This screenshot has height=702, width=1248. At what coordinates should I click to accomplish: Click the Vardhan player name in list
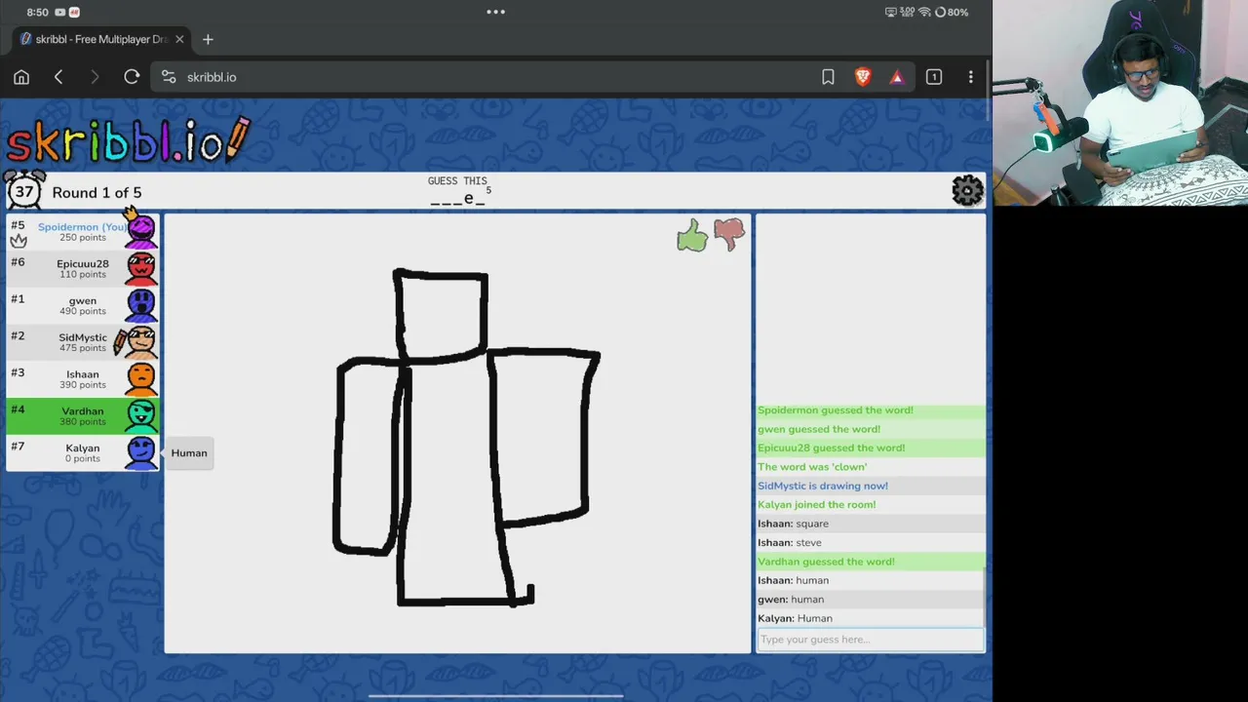click(x=83, y=411)
